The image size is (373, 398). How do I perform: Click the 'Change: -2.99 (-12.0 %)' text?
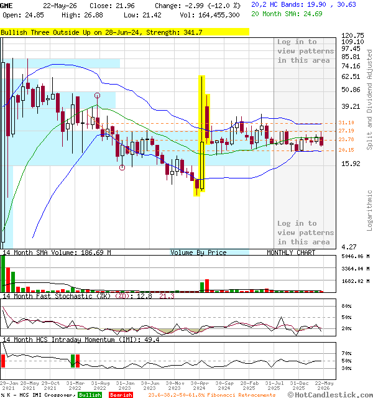(198, 6)
